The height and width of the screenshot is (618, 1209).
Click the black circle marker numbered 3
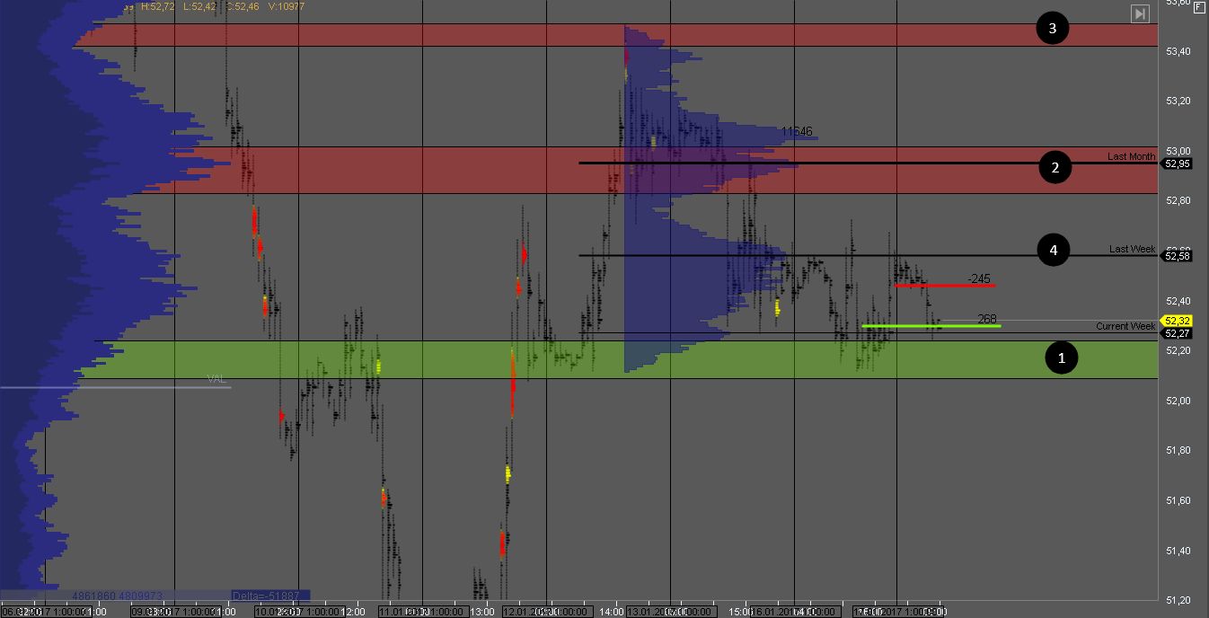[x=1052, y=29]
